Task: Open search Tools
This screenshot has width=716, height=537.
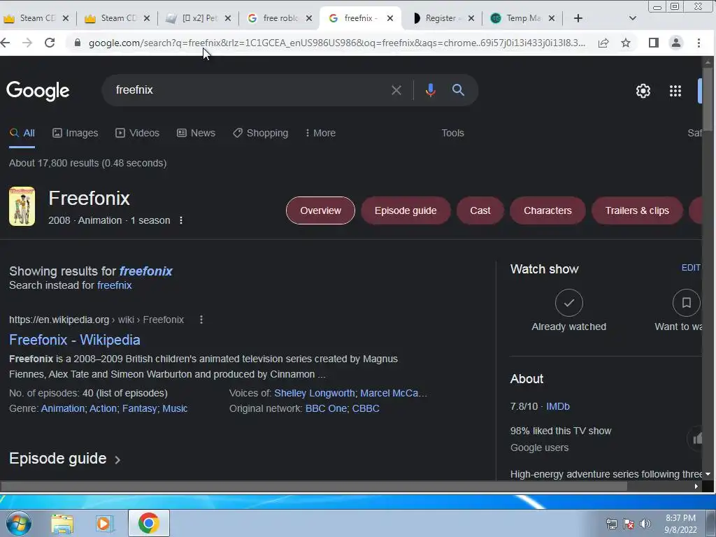Action: [x=452, y=133]
